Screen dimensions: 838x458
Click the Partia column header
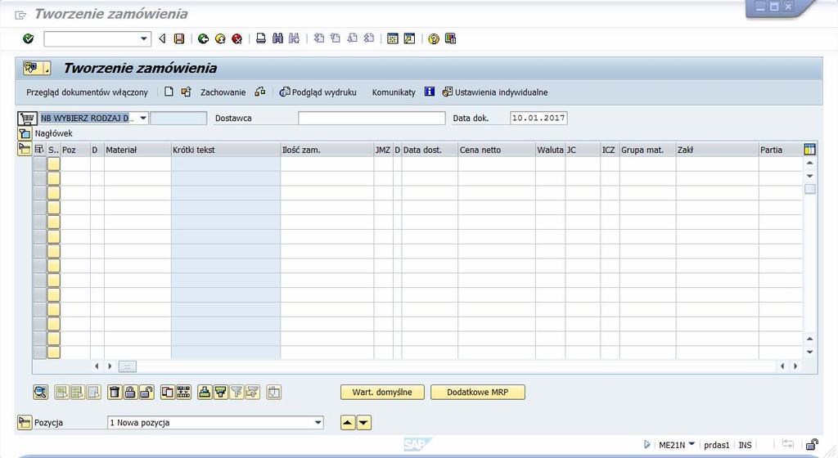coord(780,150)
